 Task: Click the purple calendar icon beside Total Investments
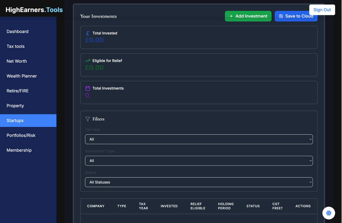point(87,88)
